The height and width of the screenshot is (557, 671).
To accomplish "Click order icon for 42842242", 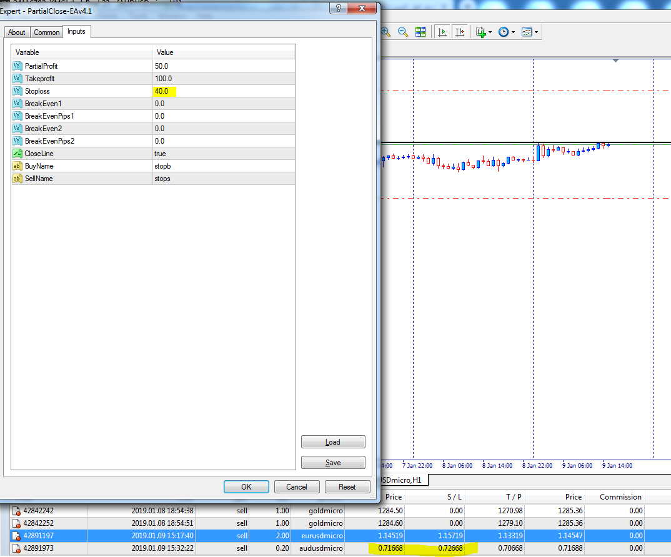I will 16,511.
